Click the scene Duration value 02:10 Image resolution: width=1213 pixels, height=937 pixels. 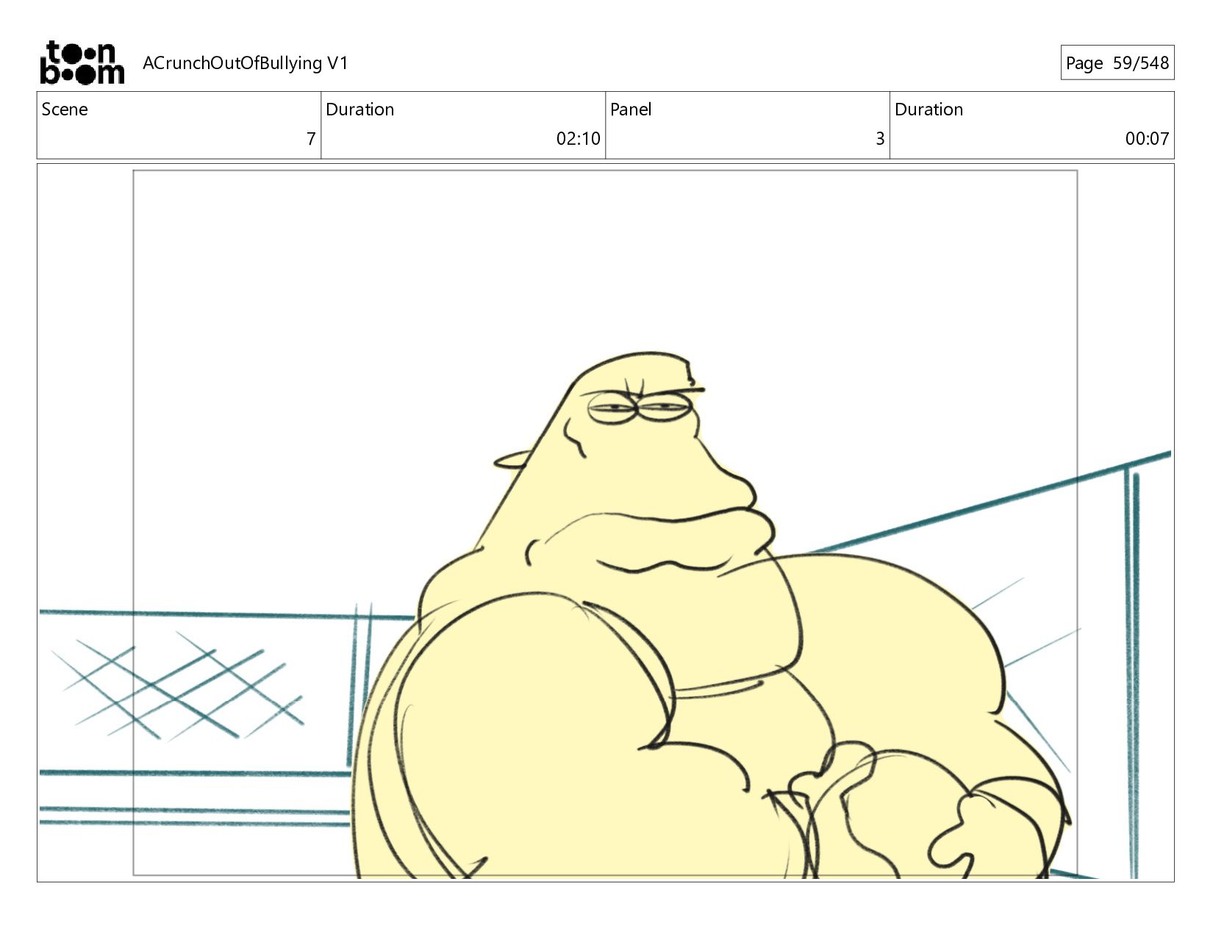pos(578,139)
